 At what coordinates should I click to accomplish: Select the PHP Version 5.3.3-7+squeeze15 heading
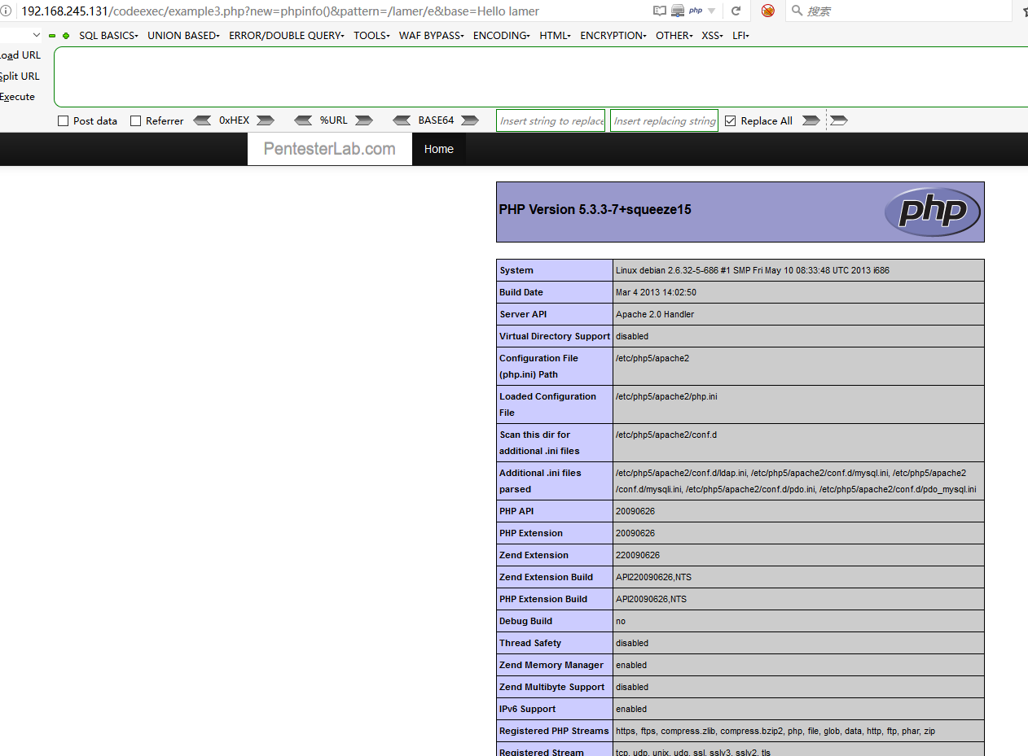pyautogui.click(x=595, y=210)
